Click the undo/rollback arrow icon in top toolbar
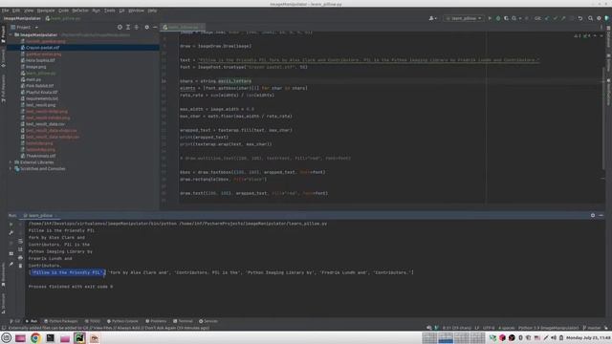612x344 pixels. 580,18
